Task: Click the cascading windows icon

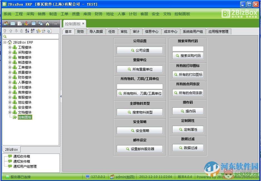Action: pyautogui.click(x=41, y=24)
